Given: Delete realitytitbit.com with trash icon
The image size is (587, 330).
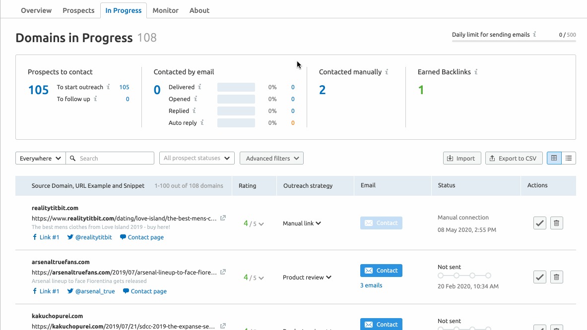Looking at the screenshot, I should click(x=556, y=223).
